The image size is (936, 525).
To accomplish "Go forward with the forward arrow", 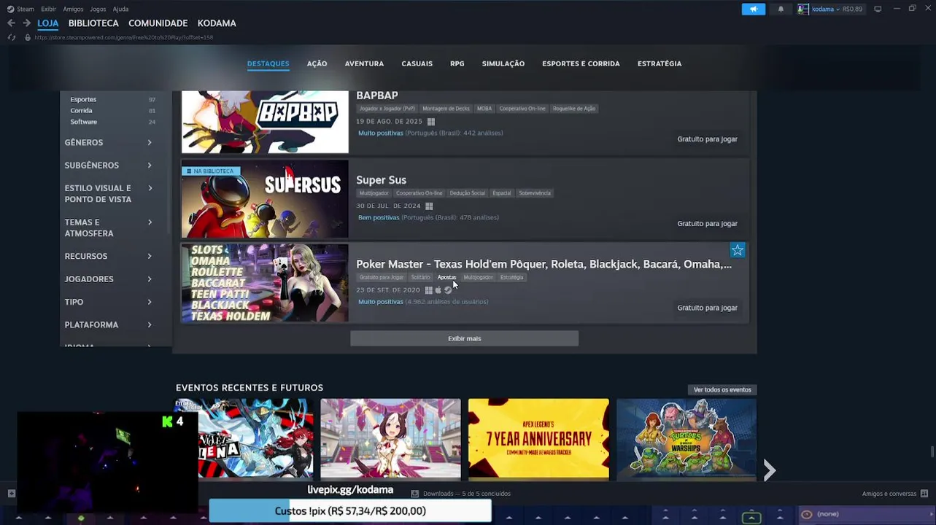I will 26,23.
